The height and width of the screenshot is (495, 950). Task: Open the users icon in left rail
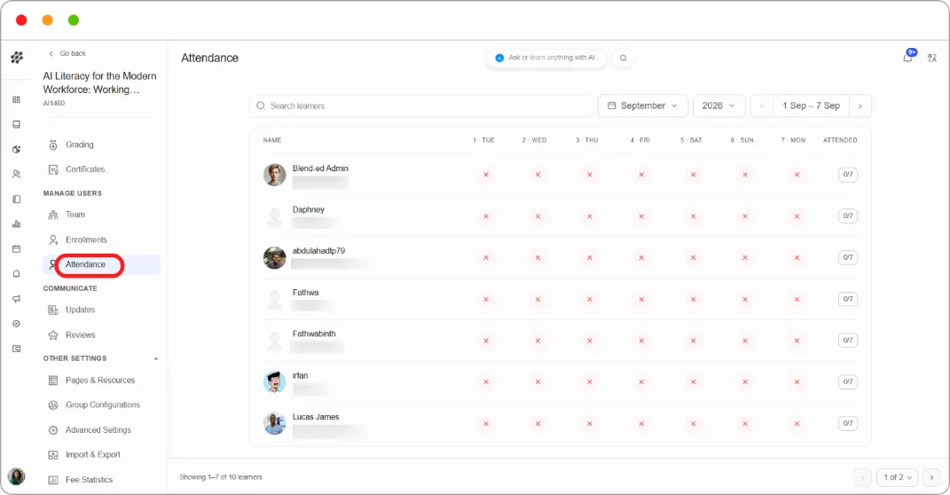click(16, 174)
